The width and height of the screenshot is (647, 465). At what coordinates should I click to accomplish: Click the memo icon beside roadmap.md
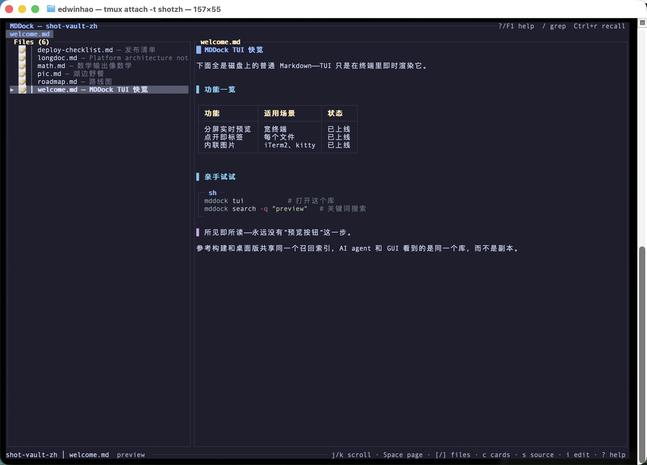coord(22,82)
